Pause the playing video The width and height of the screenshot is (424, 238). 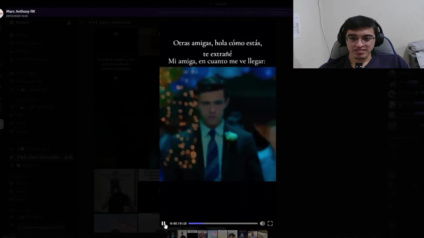(163, 223)
